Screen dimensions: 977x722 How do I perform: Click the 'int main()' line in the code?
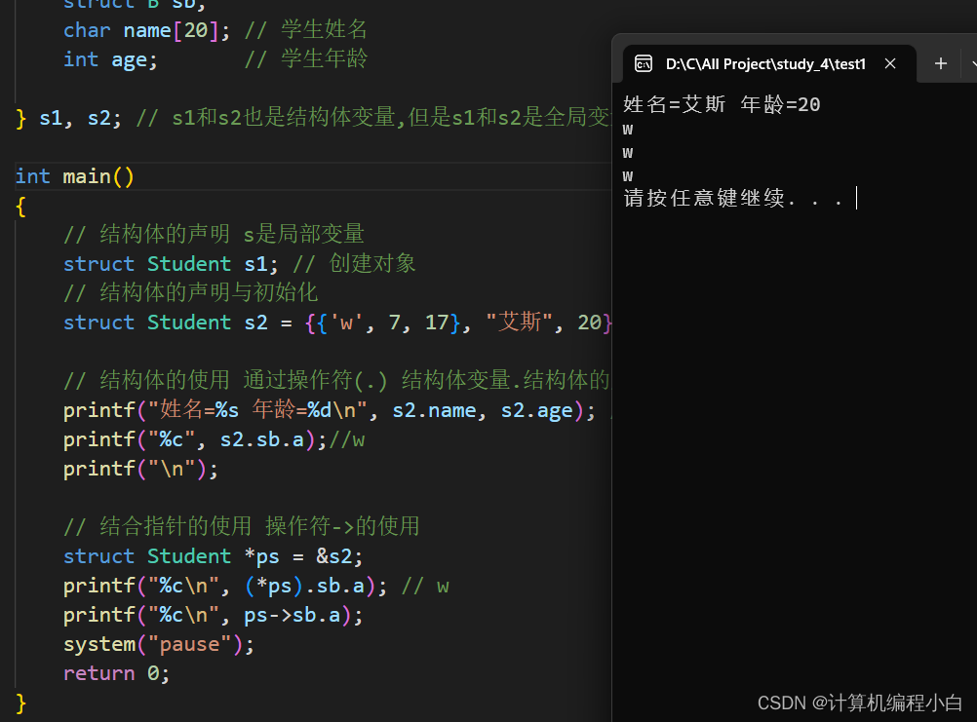click(75, 176)
